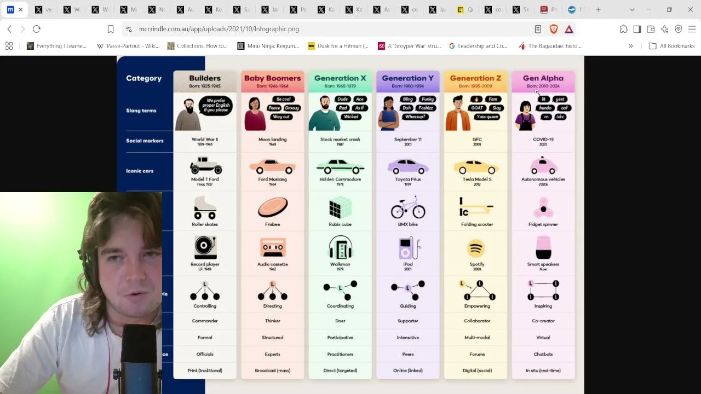Click the Smart speakers icon
The width and height of the screenshot is (701, 394).
[543, 247]
